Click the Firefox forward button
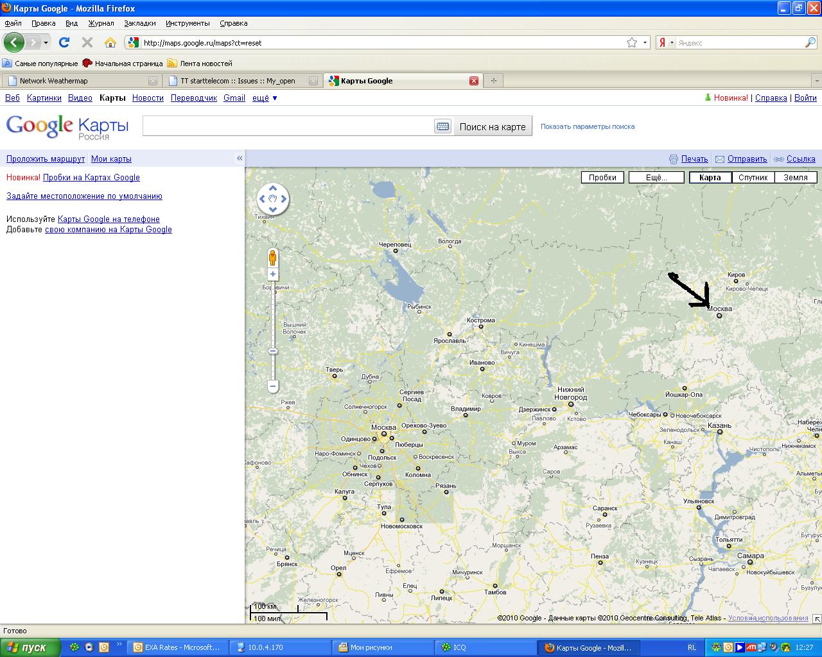Image resolution: width=822 pixels, height=657 pixels. click(x=33, y=42)
